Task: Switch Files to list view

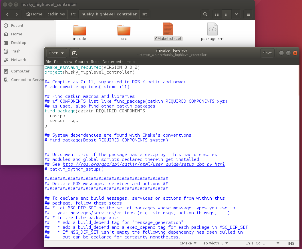Action: pos(217,14)
